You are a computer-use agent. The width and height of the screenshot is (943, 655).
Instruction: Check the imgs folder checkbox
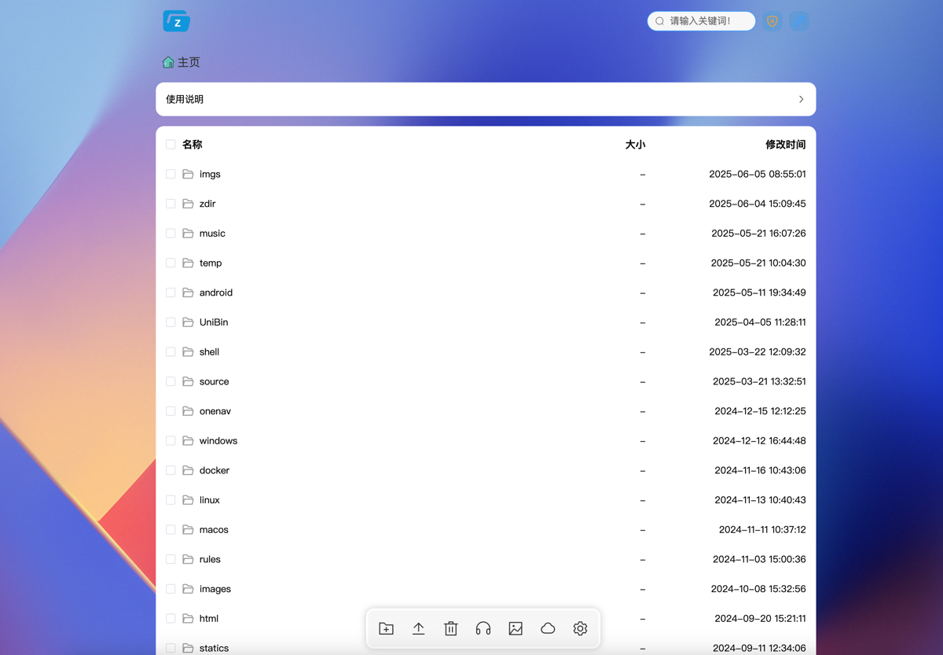tap(171, 174)
